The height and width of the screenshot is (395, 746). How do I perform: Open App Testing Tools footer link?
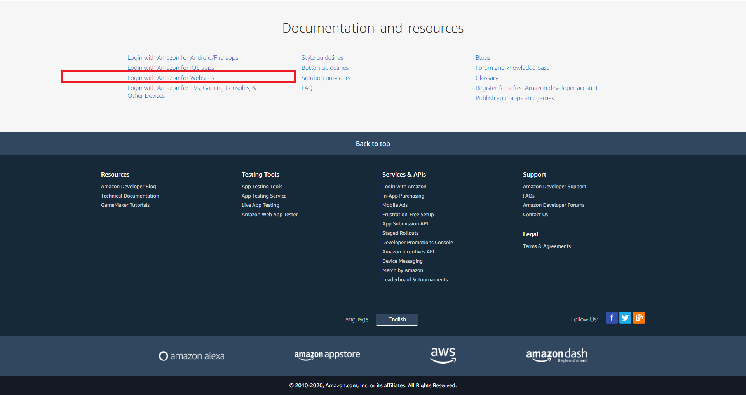click(262, 186)
